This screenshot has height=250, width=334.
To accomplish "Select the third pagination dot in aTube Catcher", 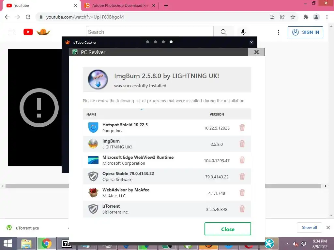I will tap(163, 42).
